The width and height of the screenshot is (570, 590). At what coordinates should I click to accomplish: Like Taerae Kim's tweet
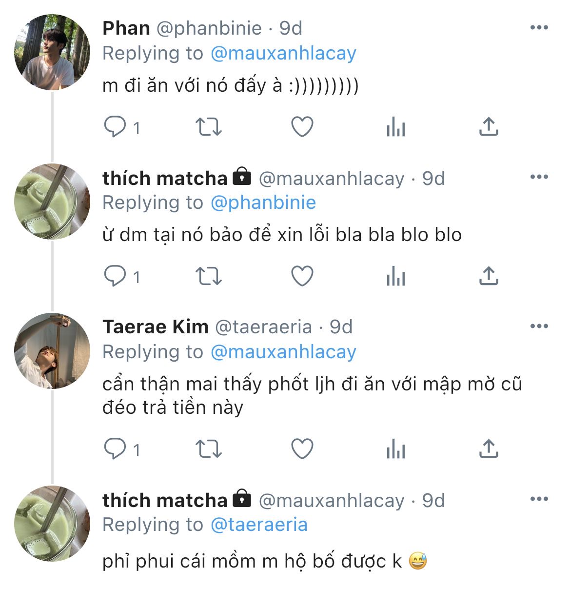(x=302, y=449)
